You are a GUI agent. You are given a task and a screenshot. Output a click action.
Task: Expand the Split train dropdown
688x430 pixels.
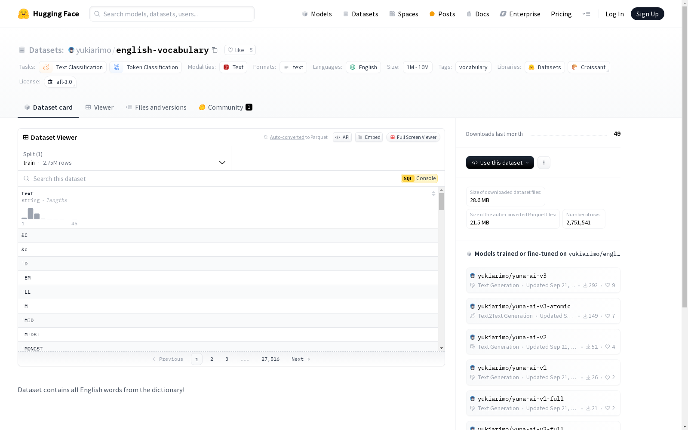[x=125, y=158]
